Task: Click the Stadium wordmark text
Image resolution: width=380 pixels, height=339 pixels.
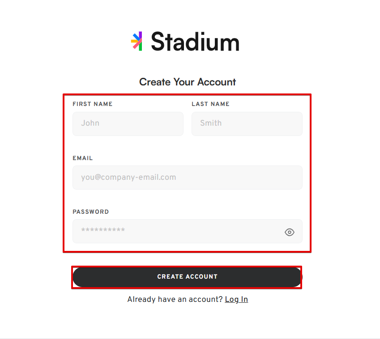Action: pyautogui.click(x=195, y=42)
